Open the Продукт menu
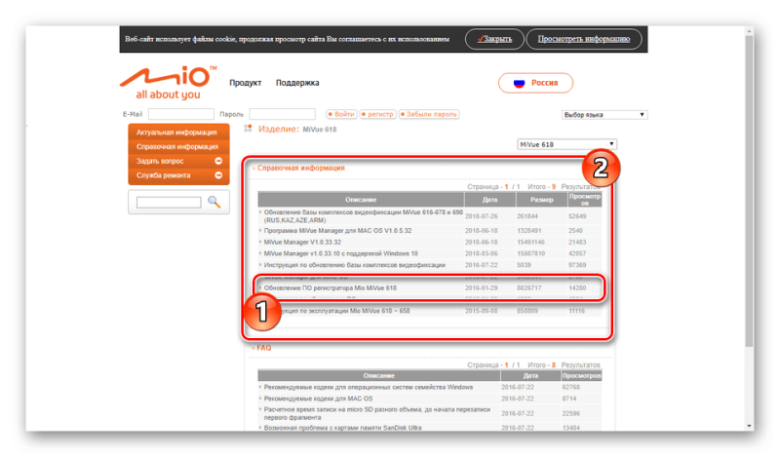The image size is (780, 457). 246,83
